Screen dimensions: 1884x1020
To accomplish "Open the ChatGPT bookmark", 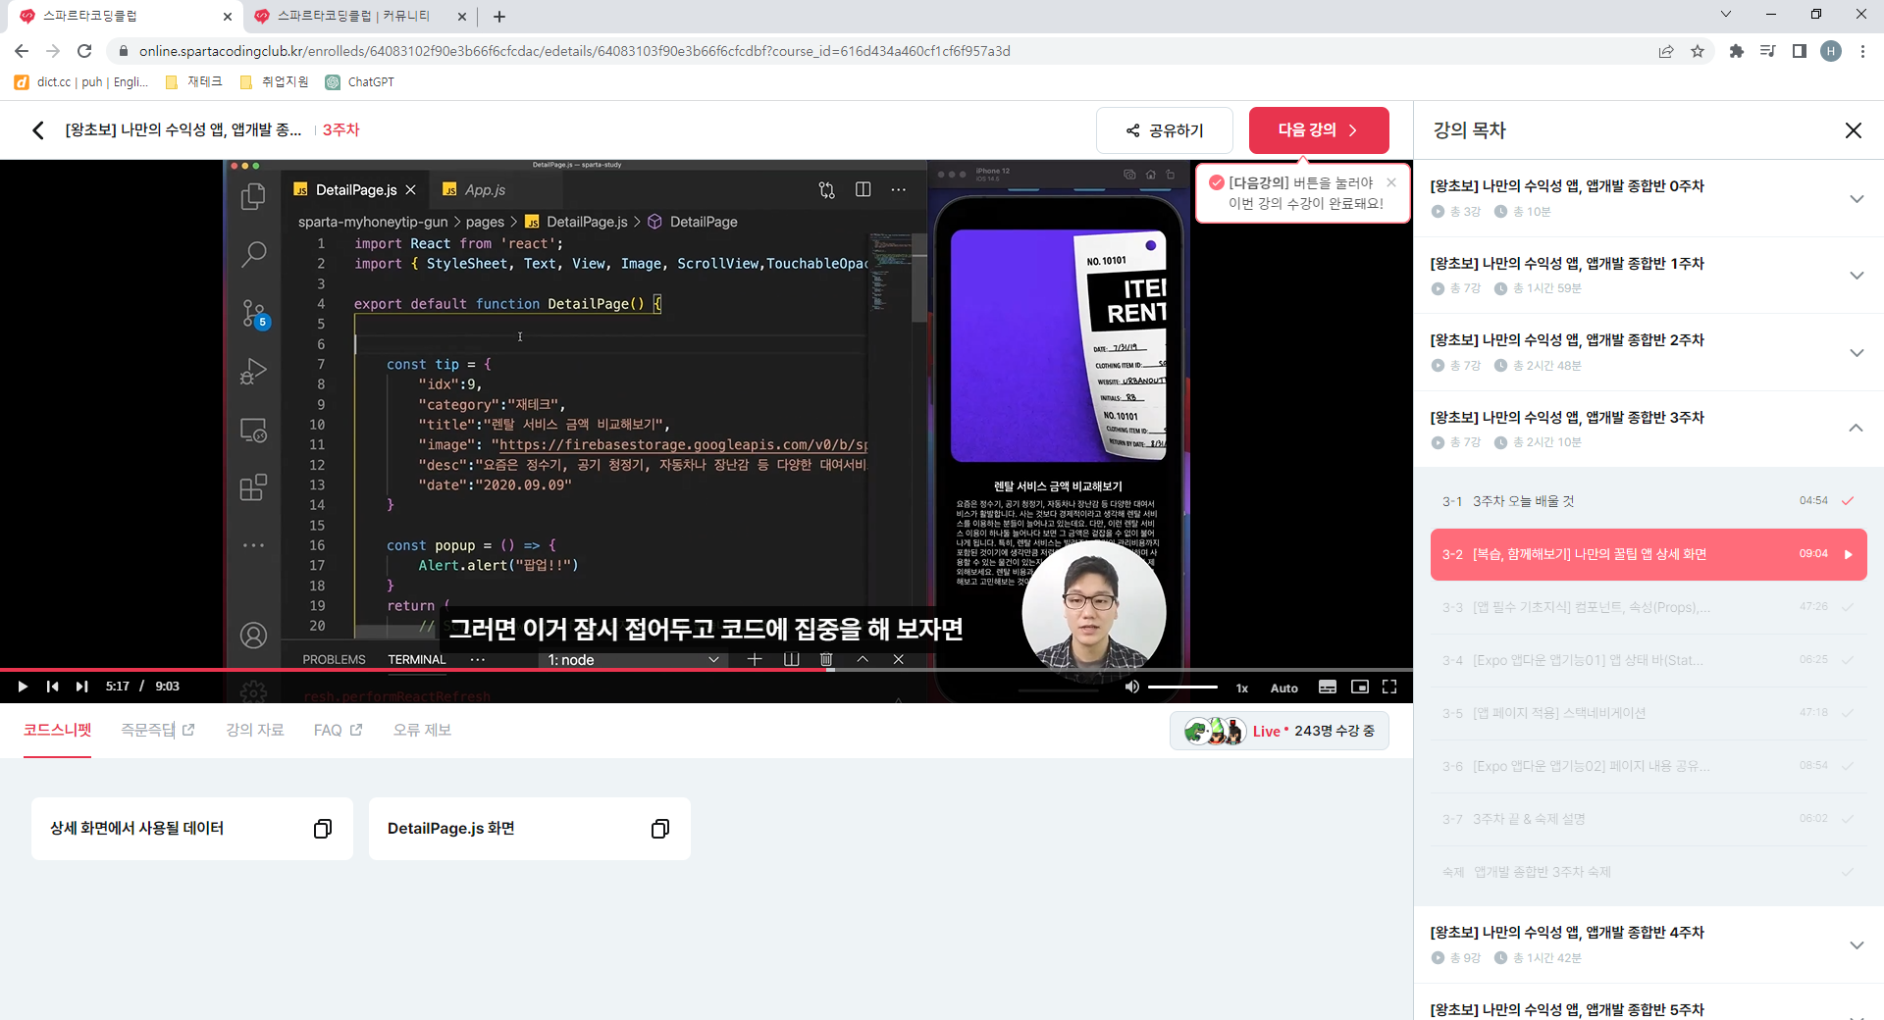I will [x=360, y=82].
